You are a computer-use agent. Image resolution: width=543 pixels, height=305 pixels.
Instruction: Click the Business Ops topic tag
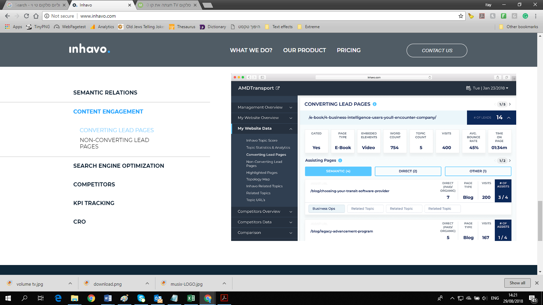[x=326, y=209]
